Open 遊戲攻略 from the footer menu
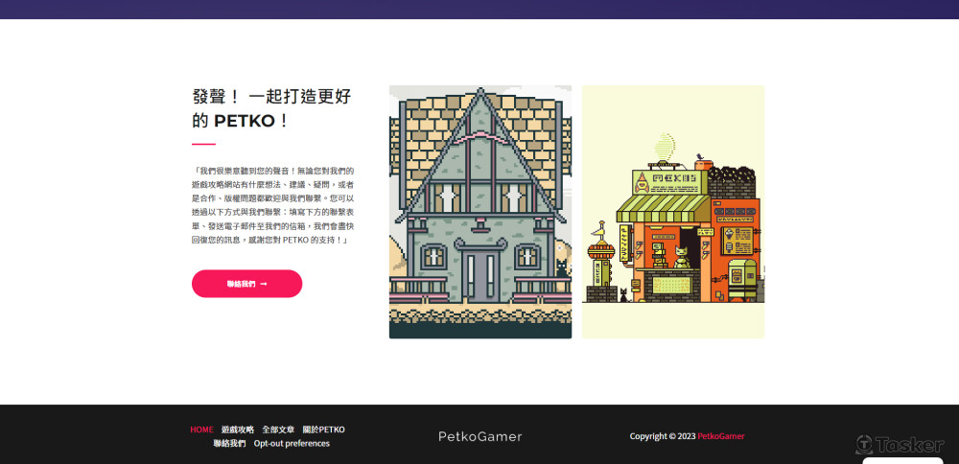 tap(238, 429)
